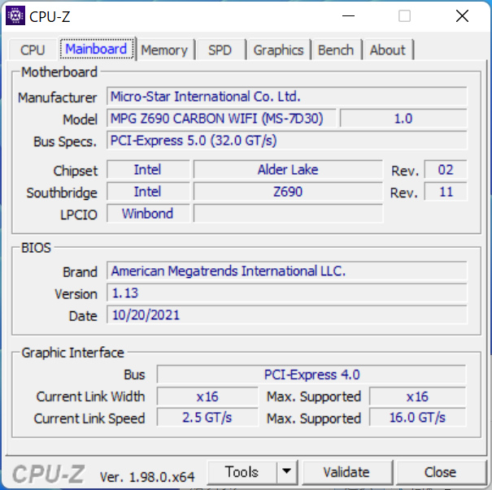The height and width of the screenshot is (490, 492).
Task: Click Current Link Width x16 value
Action: pyautogui.click(x=207, y=397)
